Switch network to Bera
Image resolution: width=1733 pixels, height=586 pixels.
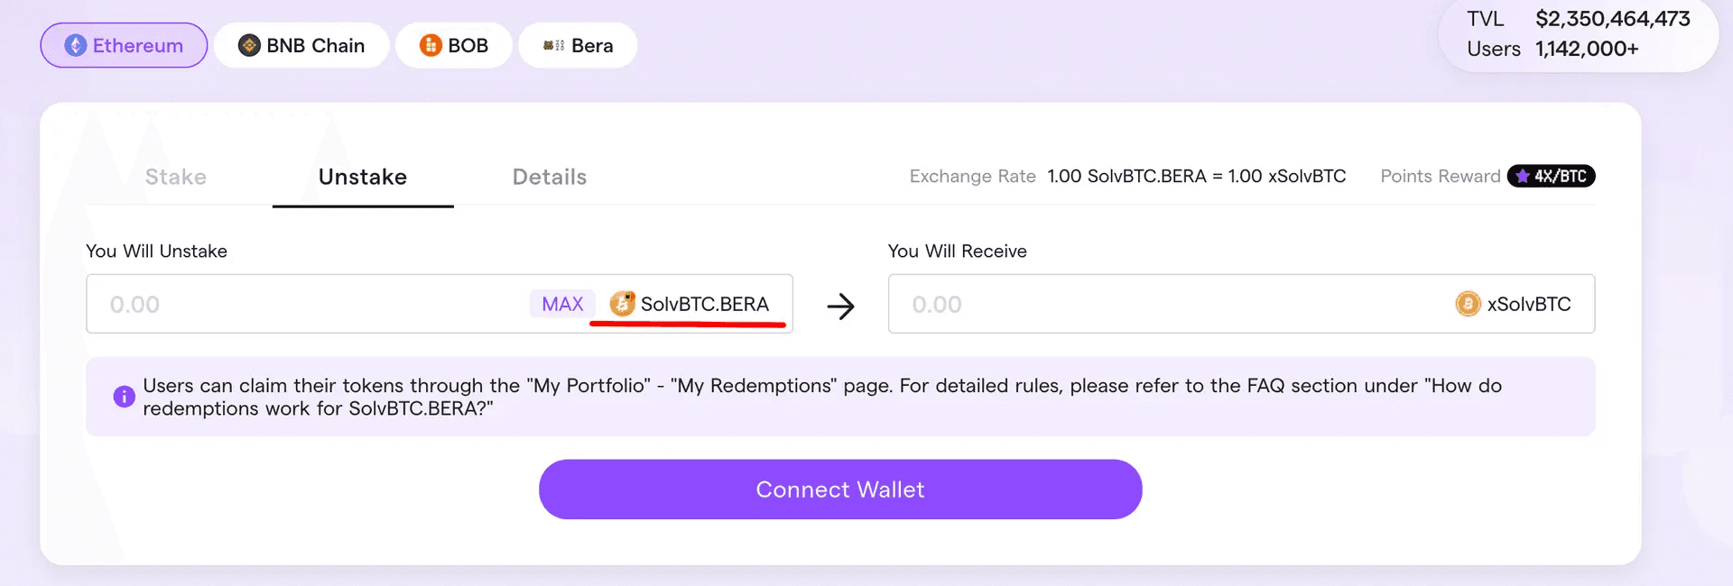[x=578, y=46]
